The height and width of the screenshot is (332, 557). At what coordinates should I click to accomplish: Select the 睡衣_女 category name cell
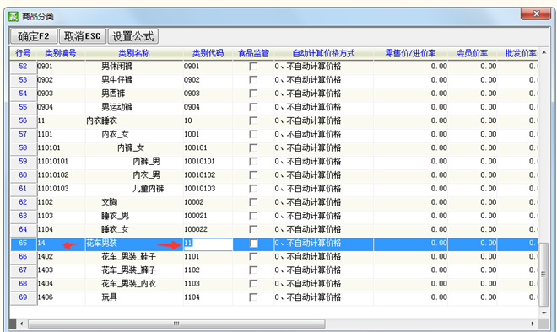pyautogui.click(x=134, y=229)
